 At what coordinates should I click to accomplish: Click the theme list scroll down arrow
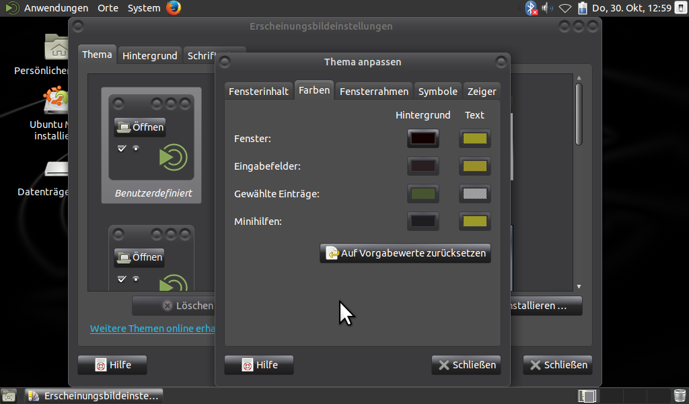pos(579,287)
